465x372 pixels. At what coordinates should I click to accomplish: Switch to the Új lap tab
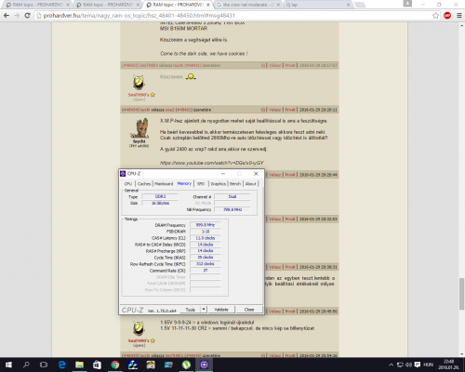(x=319, y=5)
